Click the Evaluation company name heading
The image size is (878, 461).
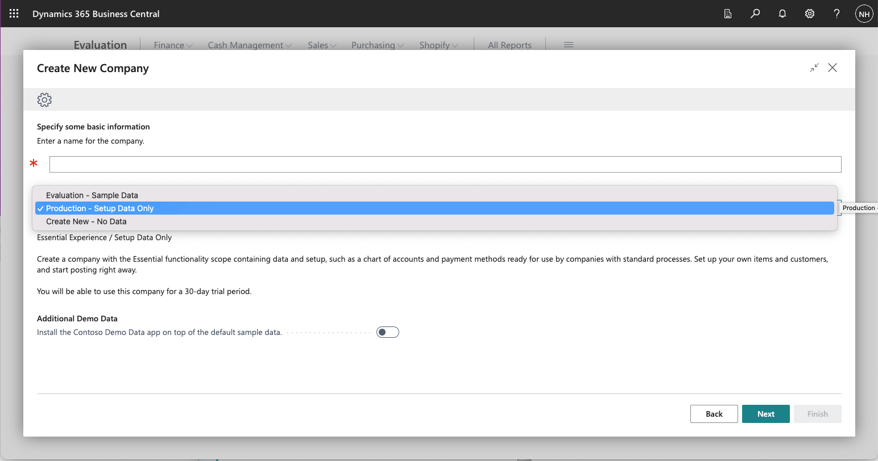point(100,45)
